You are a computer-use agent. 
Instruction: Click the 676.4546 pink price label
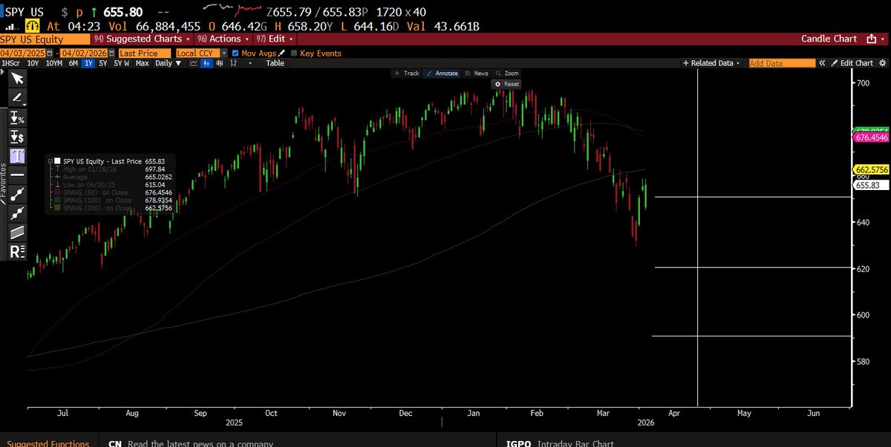click(872, 137)
